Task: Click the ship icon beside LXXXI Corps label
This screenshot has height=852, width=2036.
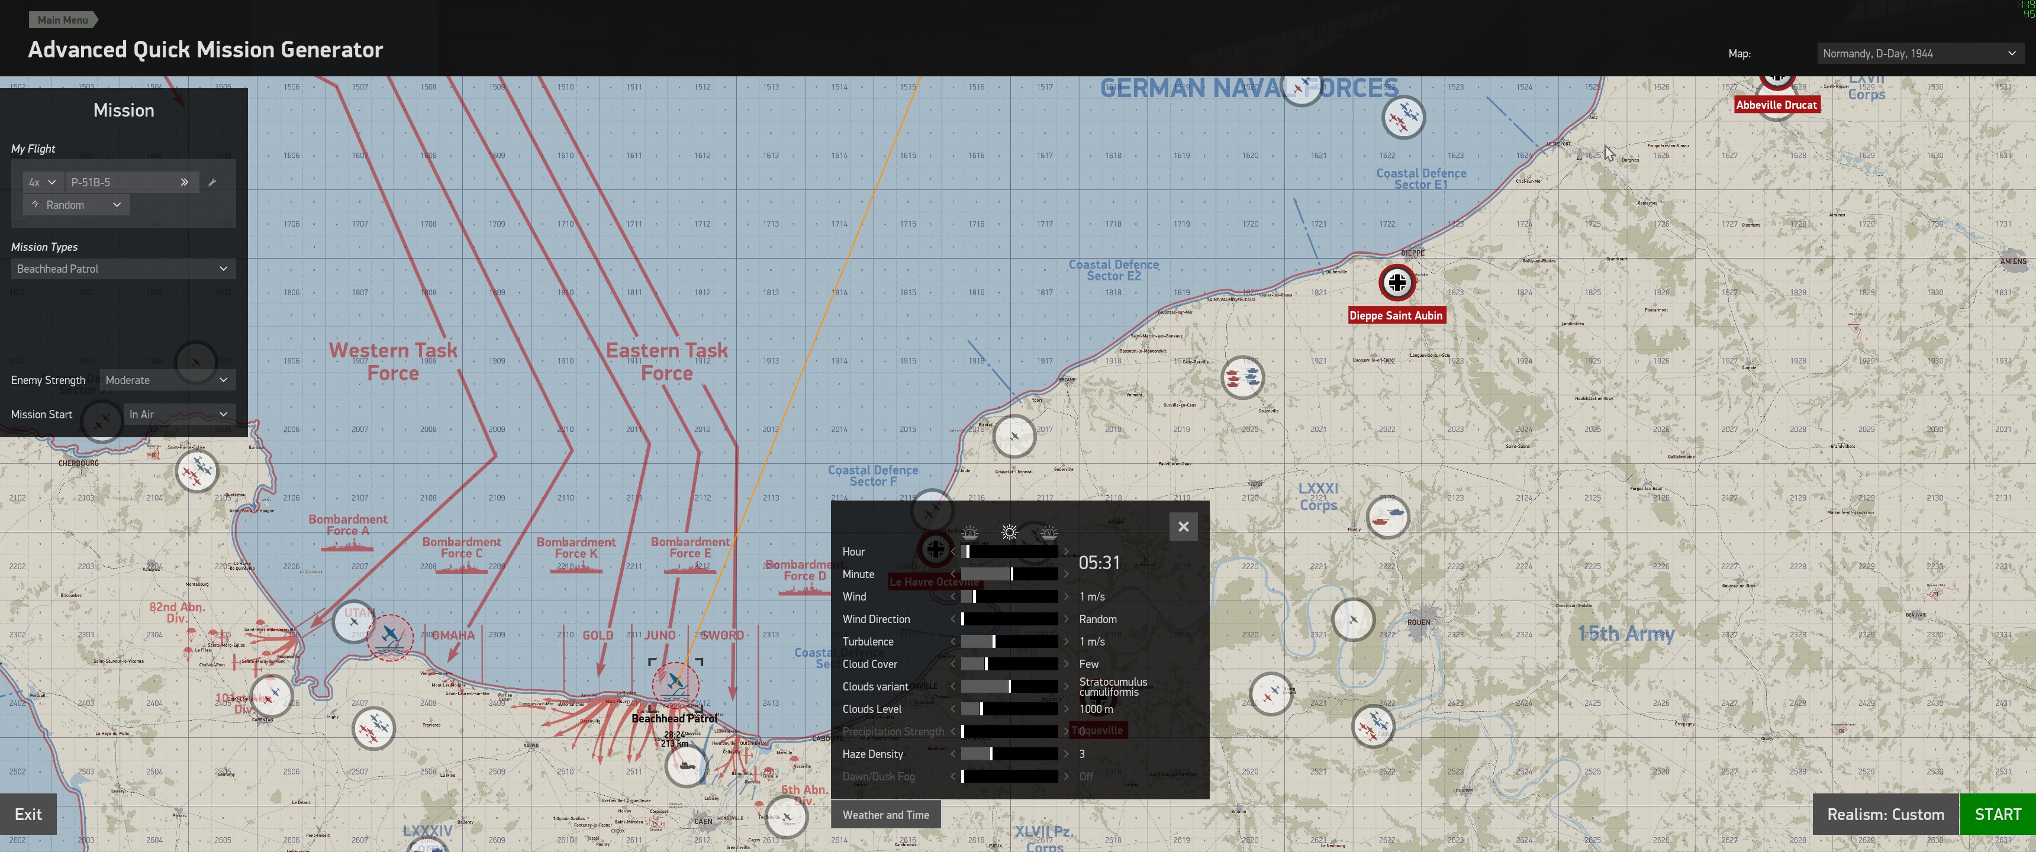Action: tap(1387, 516)
